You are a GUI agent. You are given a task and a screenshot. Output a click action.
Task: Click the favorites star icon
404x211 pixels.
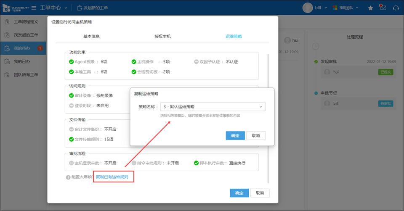[370, 8]
